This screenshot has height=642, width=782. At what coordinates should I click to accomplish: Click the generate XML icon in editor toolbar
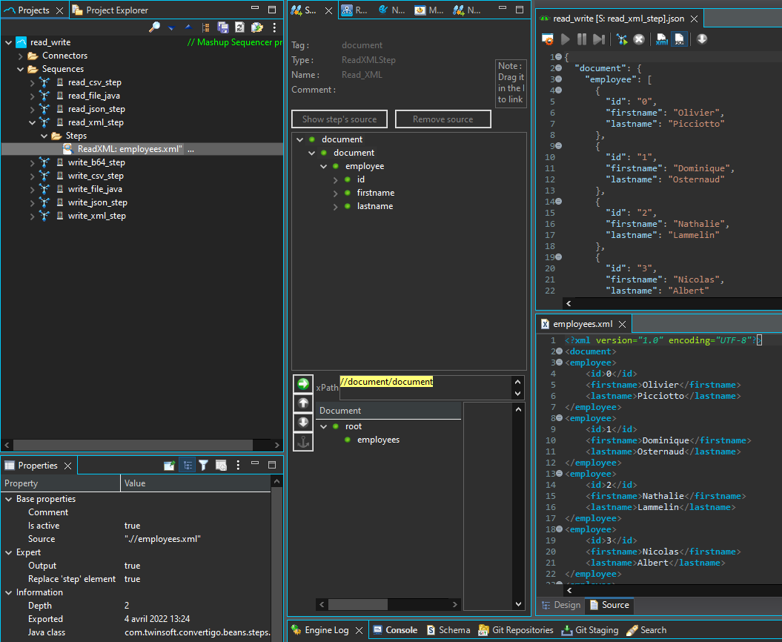[x=661, y=39]
